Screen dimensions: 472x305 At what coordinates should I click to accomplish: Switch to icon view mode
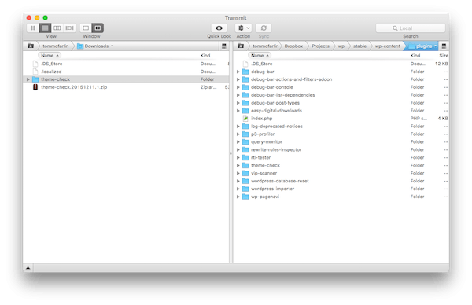point(33,28)
